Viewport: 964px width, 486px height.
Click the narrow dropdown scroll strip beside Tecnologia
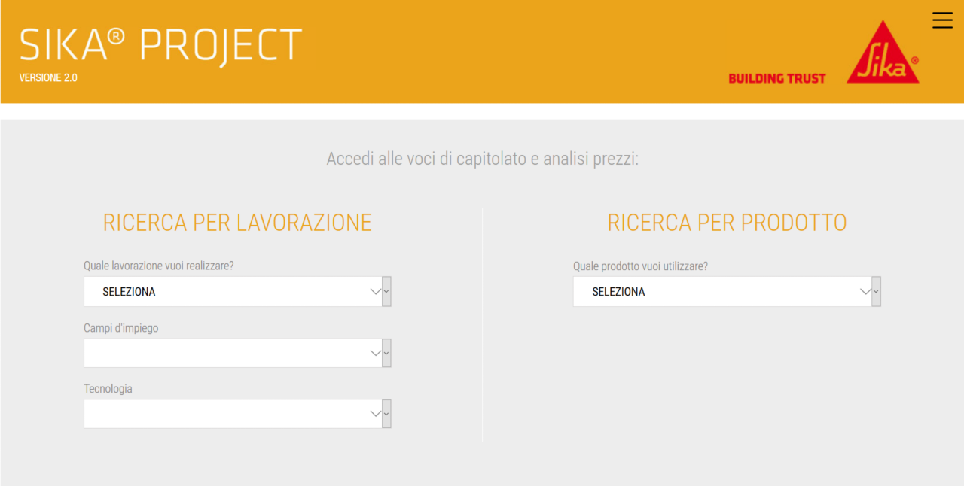pos(386,413)
